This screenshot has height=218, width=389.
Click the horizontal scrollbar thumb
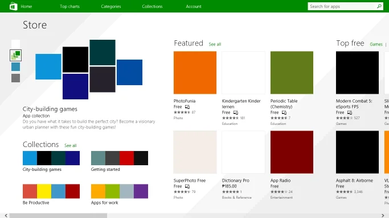pyautogui.click(x=58, y=216)
